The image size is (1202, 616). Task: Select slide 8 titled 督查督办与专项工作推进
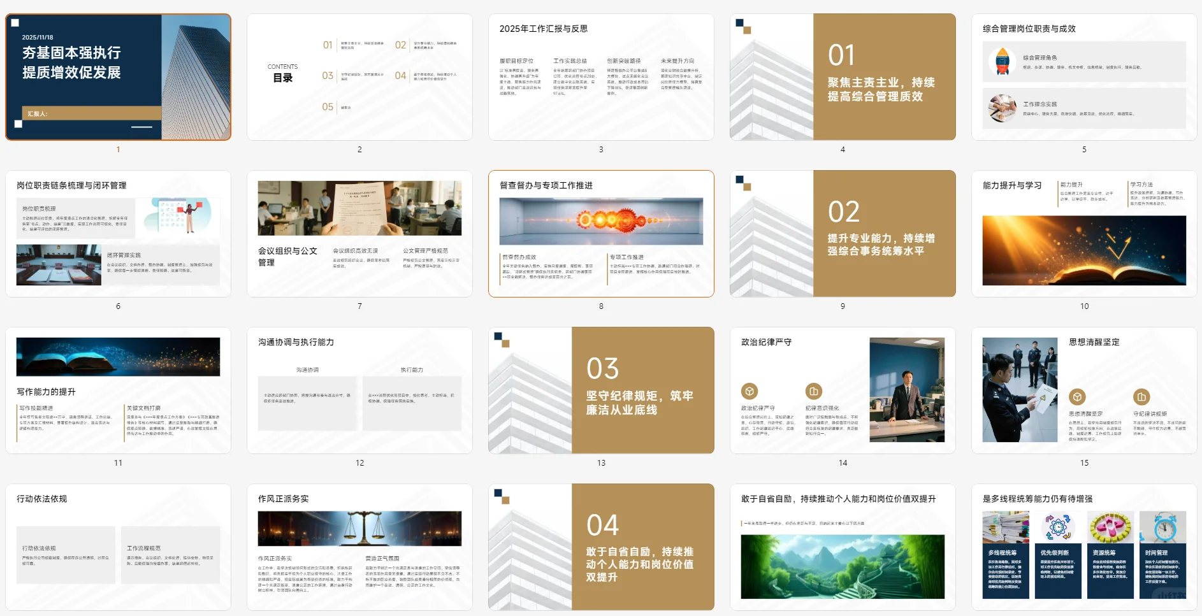(x=601, y=234)
